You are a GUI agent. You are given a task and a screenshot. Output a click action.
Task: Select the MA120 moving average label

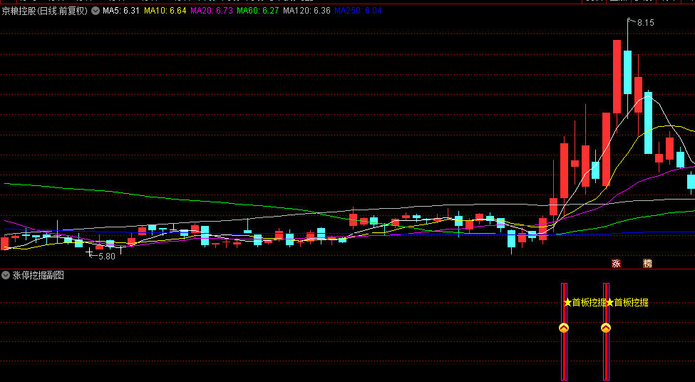point(307,11)
